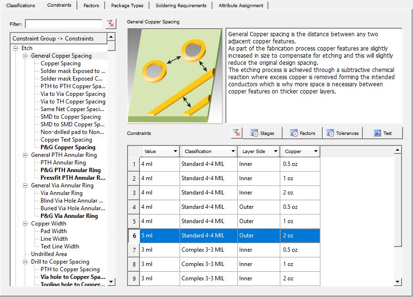
Task: Open the Attribute Assignment tab
Action: click(x=241, y=5)
